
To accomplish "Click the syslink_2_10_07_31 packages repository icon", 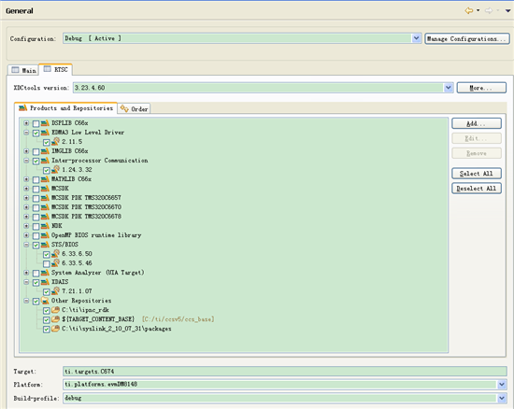I will (55, 329).
